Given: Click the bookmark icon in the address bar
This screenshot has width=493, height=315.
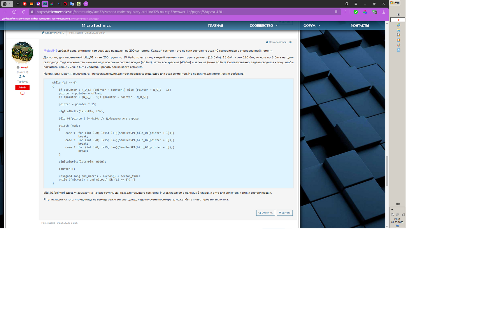Looking at the screenshot, I should [336, 12].
